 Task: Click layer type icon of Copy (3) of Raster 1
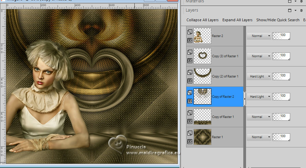[x=190, y=52]
